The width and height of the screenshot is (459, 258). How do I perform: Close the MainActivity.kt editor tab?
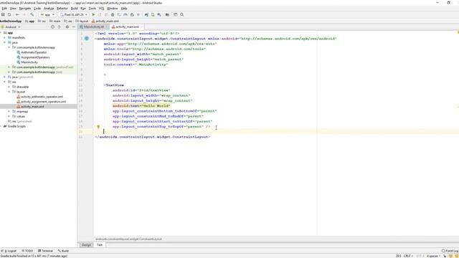107,27
